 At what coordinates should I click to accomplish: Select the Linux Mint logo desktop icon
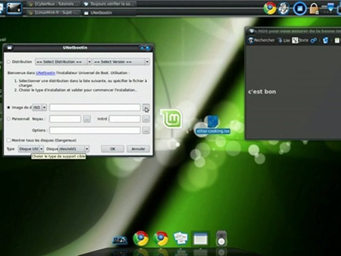[171, 118]
